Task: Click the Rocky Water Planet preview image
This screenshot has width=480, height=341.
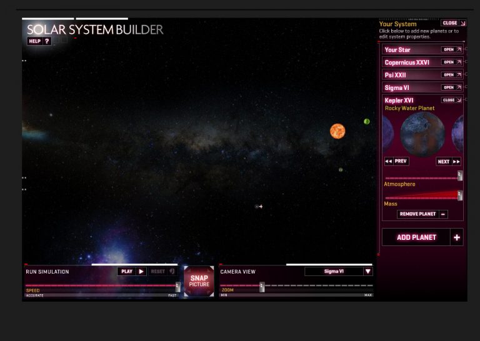Action: coord(422,133)
